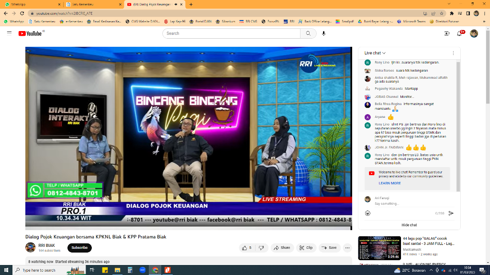This screenshot has width=490, height=275.
Task: Like the video with thumbs up
Action: tap(247, 248)
